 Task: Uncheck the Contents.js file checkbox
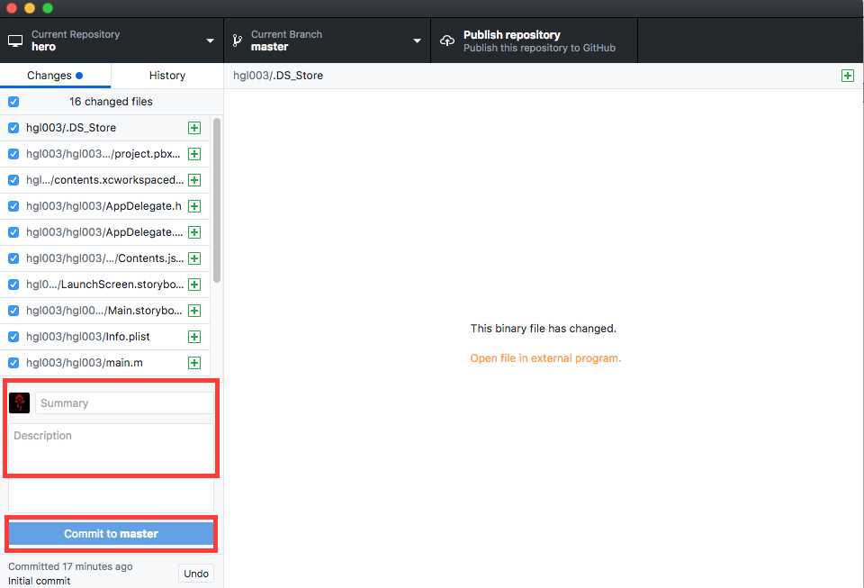(13, 258)
